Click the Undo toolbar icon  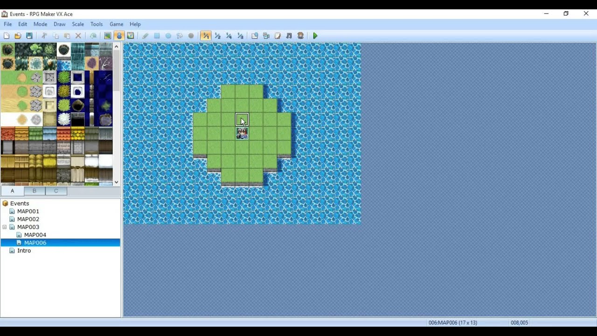(93, 36)
